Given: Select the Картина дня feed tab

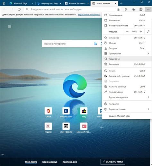Looking at the screenshot, I should [70, 162].
